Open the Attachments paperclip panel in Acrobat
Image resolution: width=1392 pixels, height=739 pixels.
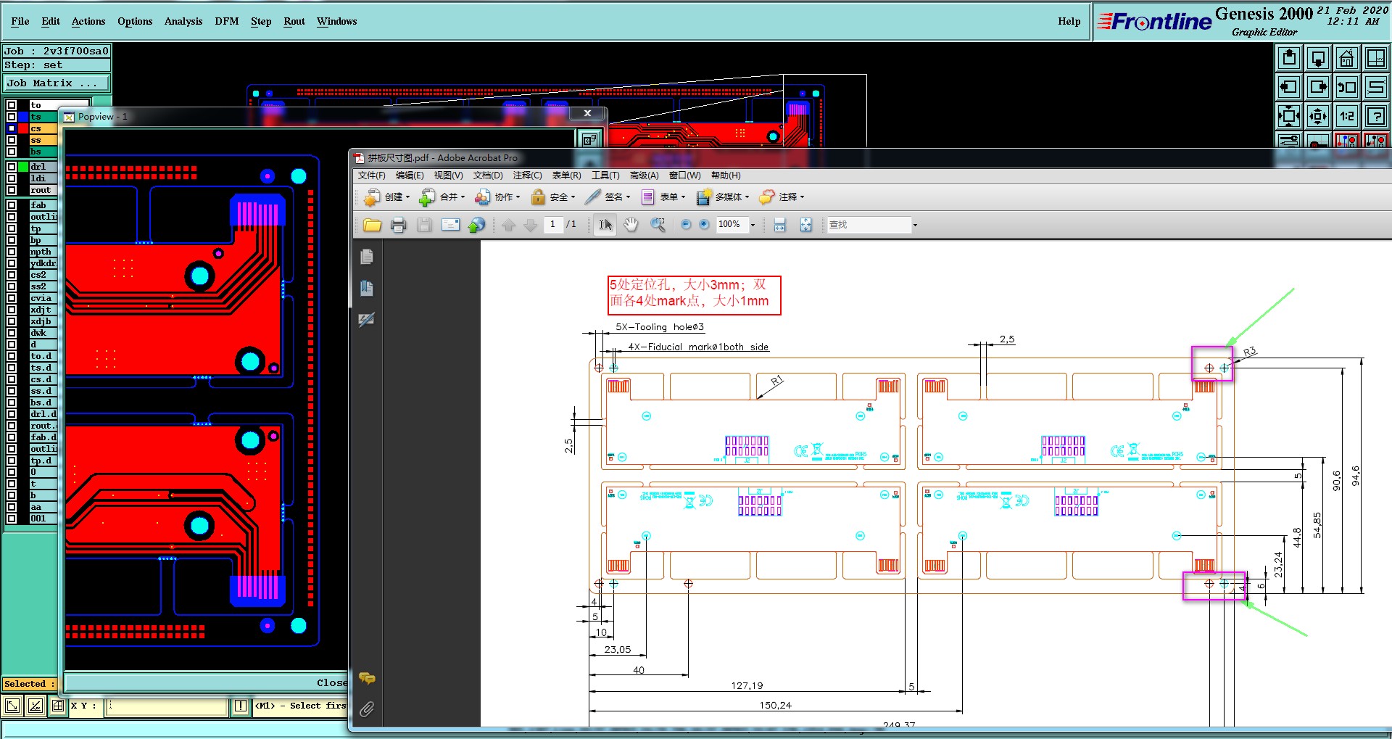pyautogui.click(x=367, y=709)
